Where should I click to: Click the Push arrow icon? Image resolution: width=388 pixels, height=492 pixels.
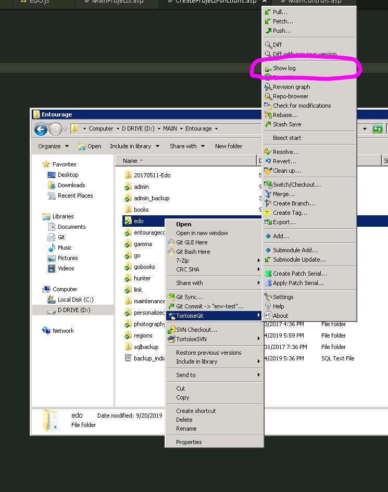(268, 31)
